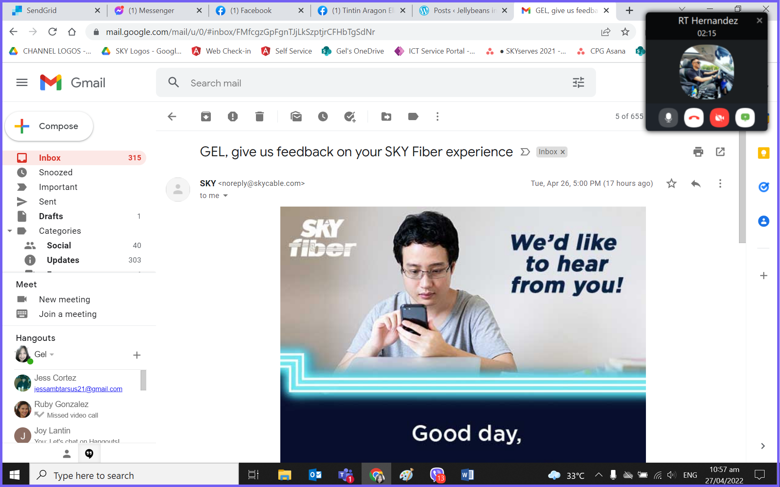Mark the email as unread
The image size is (780, 487).
[296, 117]
